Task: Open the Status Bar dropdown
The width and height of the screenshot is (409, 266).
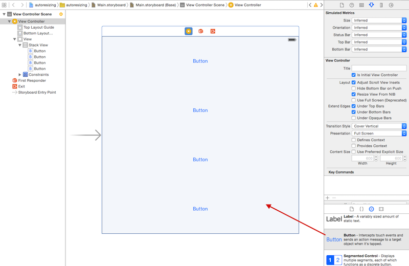Action: (x=379, y=35)
